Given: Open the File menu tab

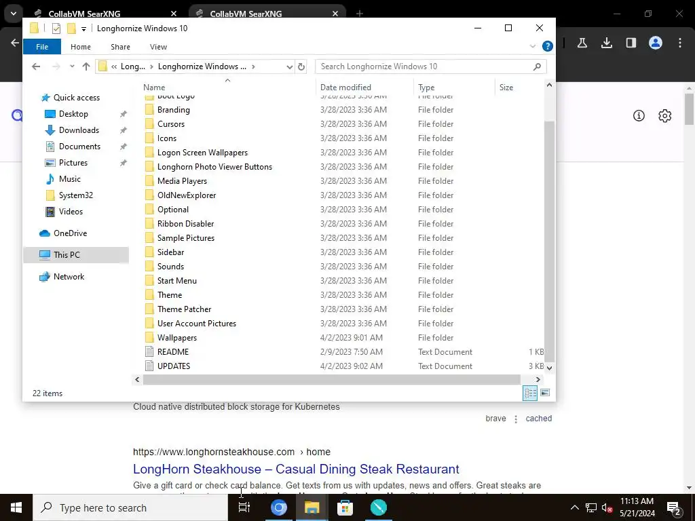Looking at the screenshot, I should click(42, 47).
